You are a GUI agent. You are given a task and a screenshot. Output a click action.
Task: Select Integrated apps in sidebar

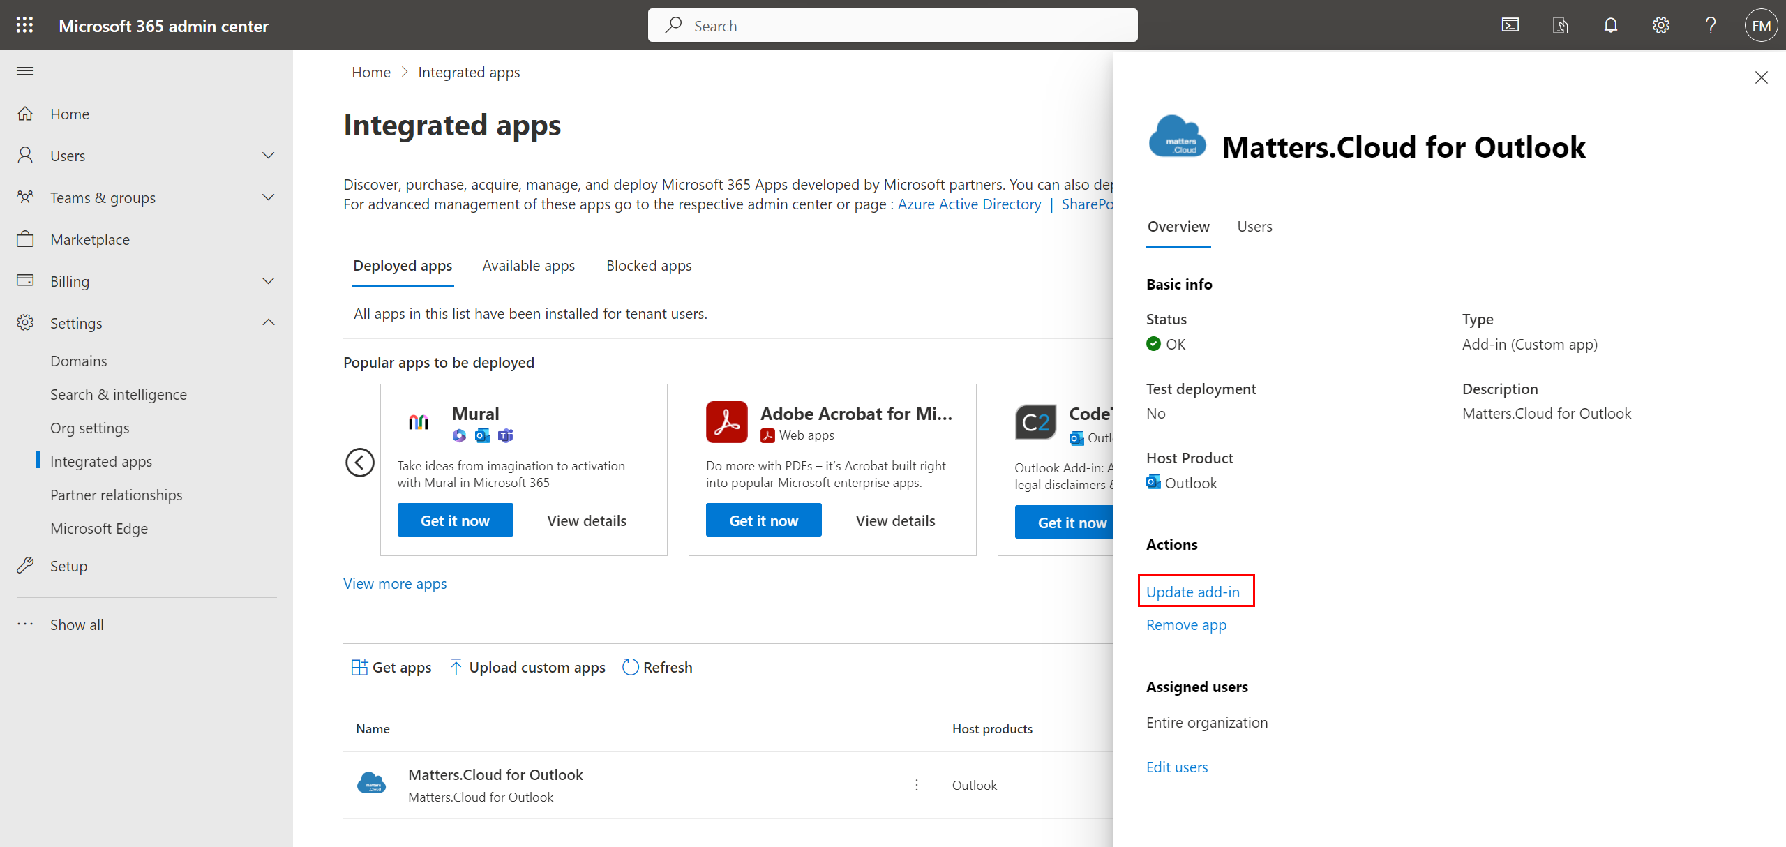coord(101,461)
